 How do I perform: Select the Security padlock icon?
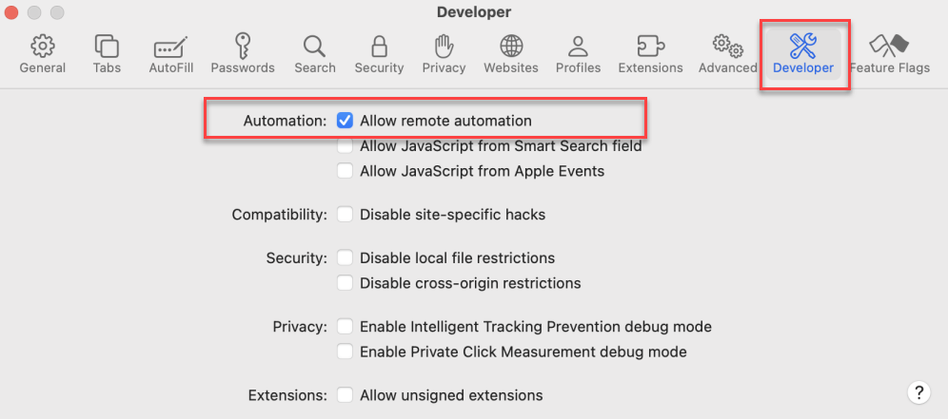tap(379, 46)
